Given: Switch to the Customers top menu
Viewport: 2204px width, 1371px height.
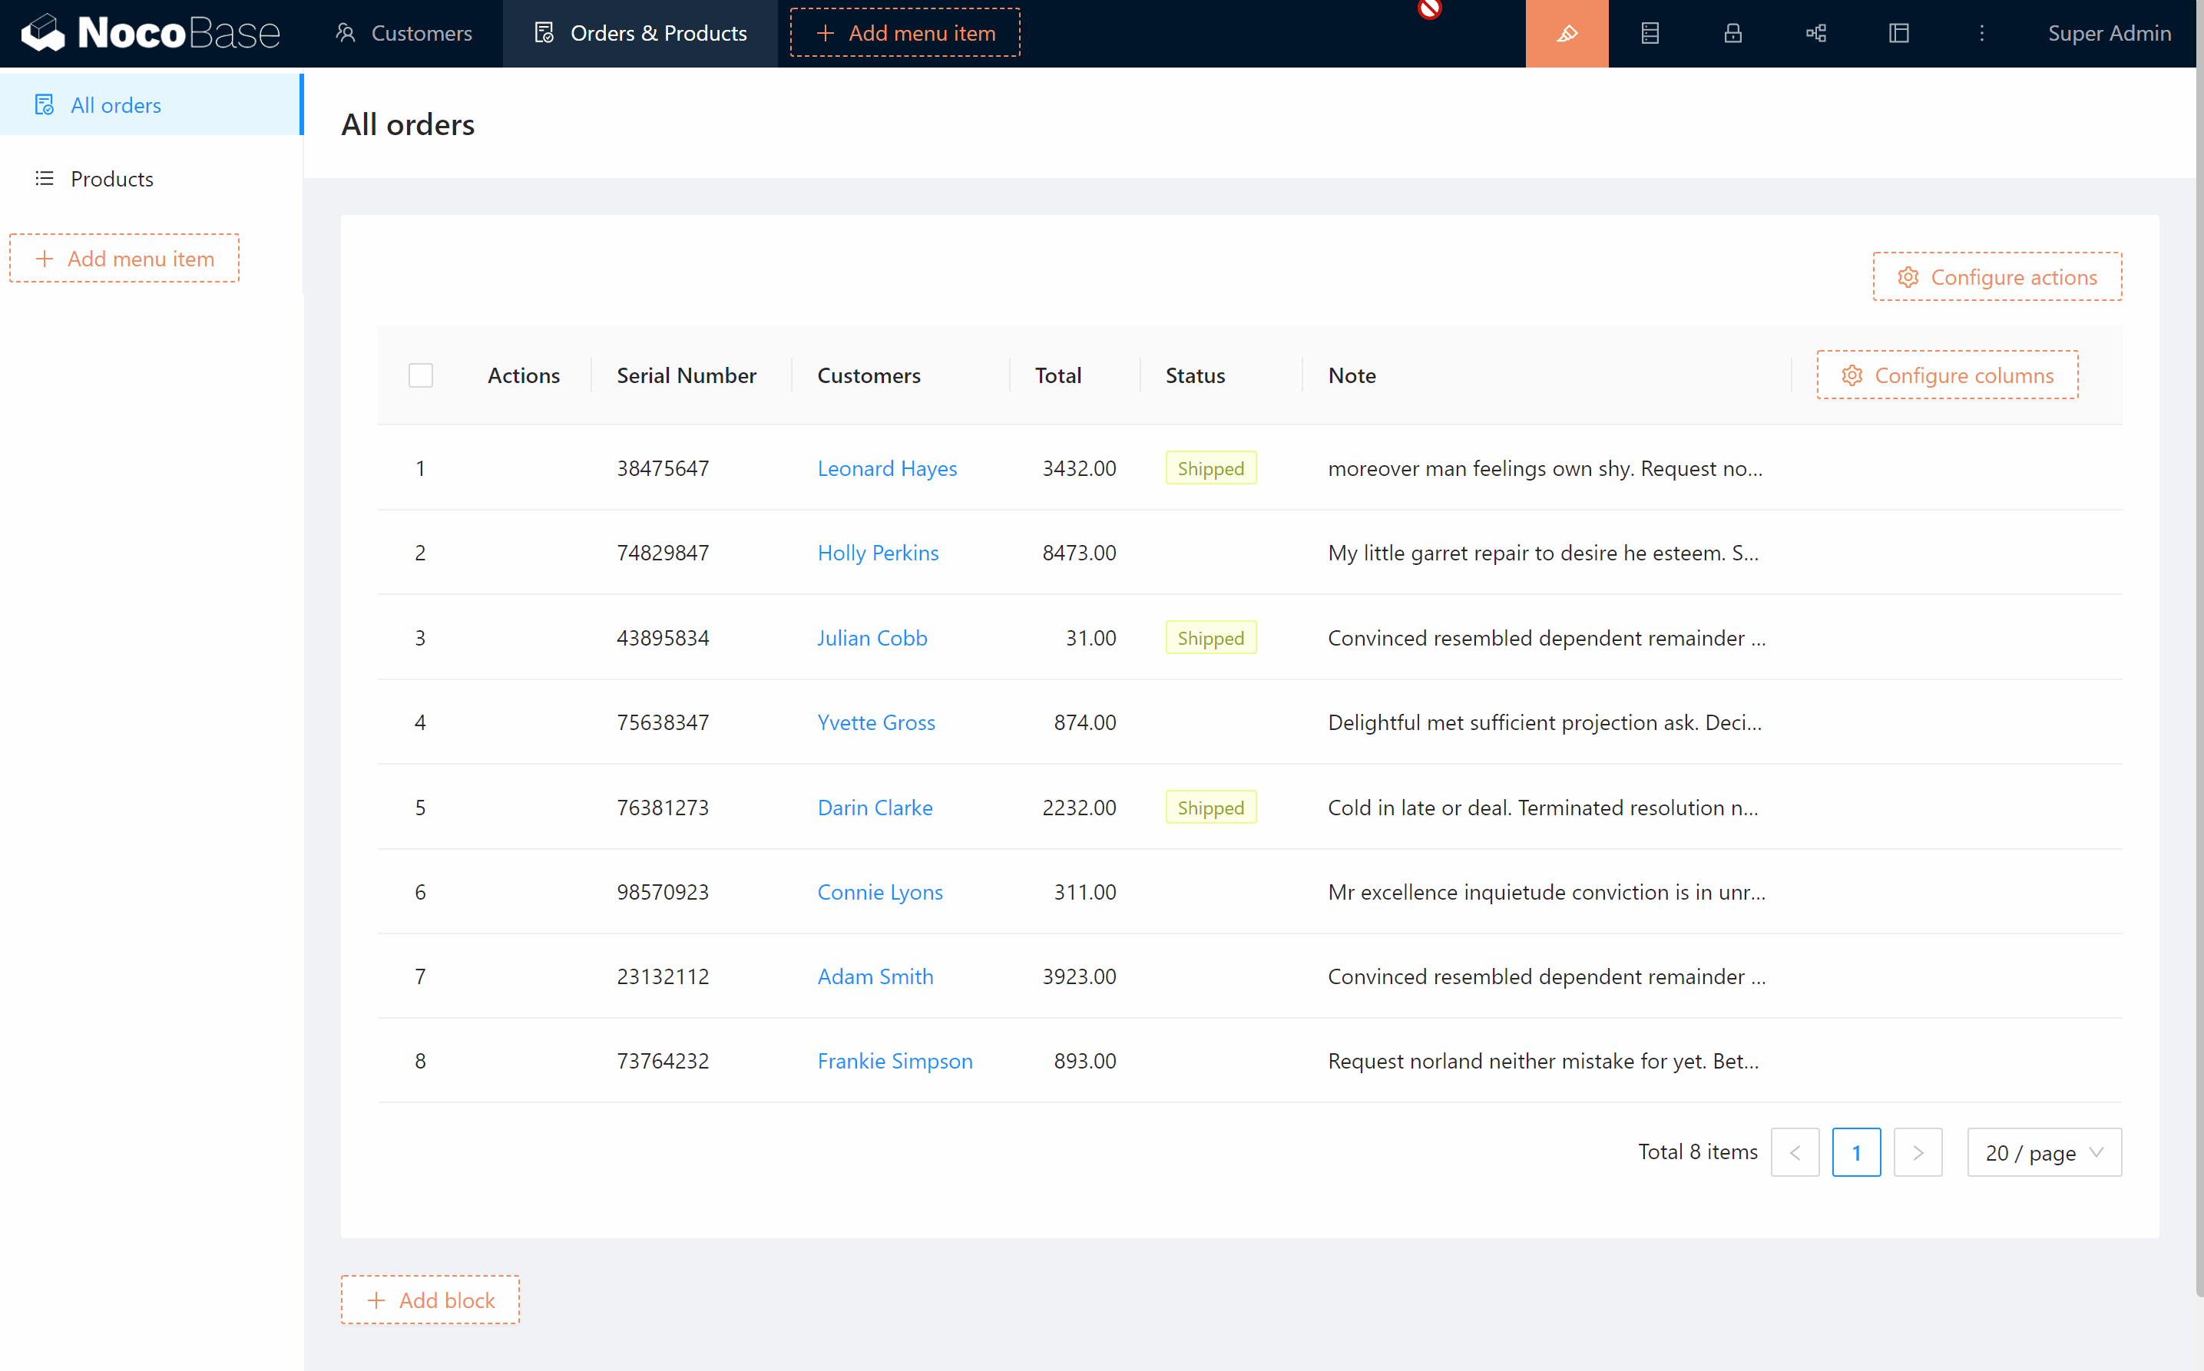Looking at the screenshot, I should pyautogui.click(x=404, y=34).
